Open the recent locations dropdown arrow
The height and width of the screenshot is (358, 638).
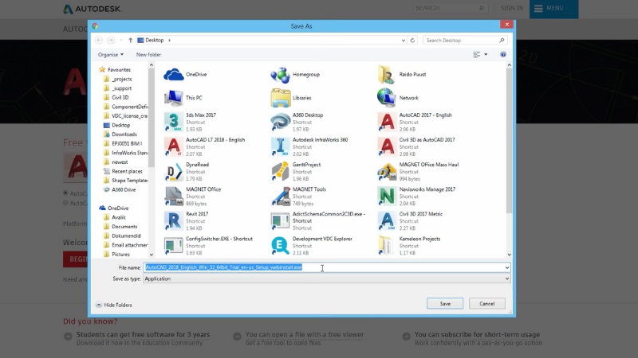(121, 41)
